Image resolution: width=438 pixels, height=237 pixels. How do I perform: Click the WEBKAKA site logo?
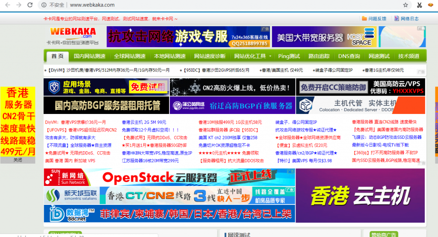[73, 36]
